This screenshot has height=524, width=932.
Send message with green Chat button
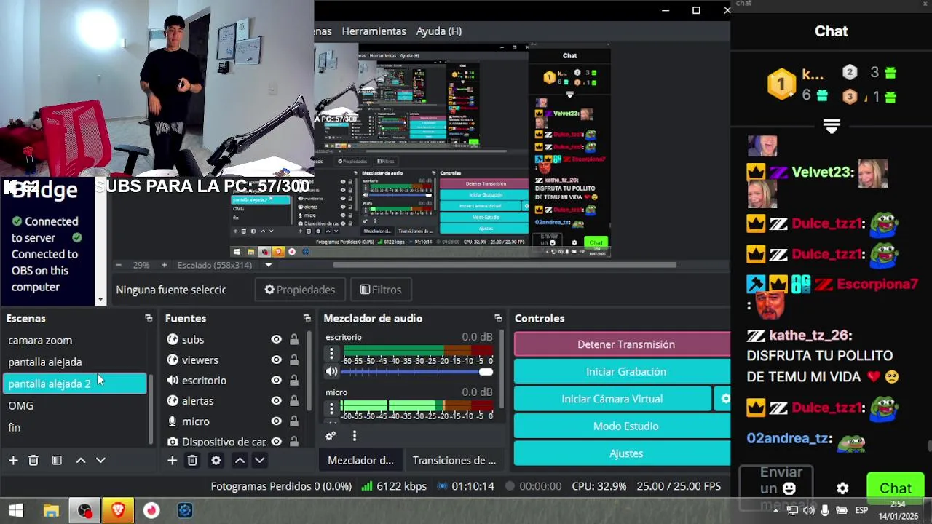[895, 488]
